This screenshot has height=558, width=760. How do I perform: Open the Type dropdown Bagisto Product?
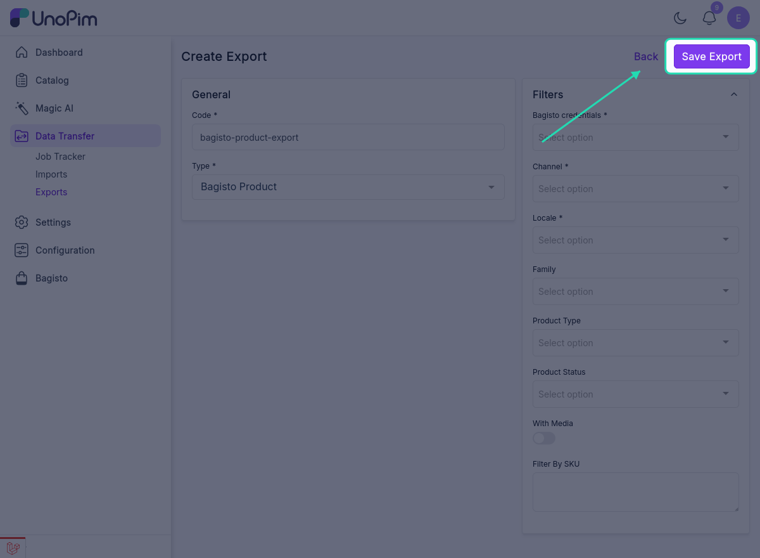(x=348, y=187)
